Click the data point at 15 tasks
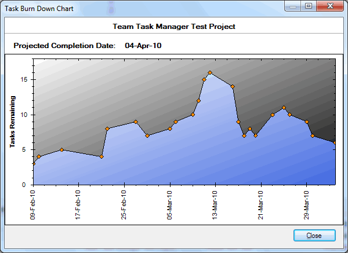Screen dimensions: 348x253 tap(204, 80)
